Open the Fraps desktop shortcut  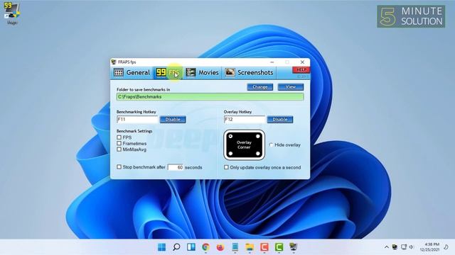pyautogui.click(x=11, y=13)
